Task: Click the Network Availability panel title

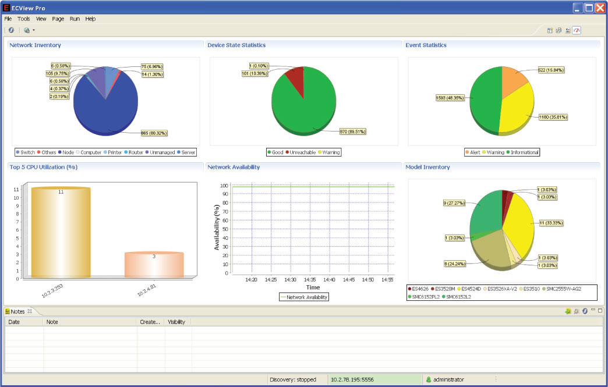Action: click(x=234, y=167)
